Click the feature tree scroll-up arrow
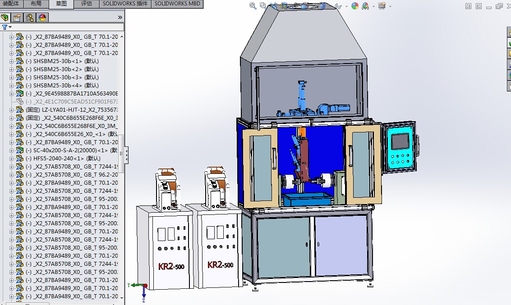 [122, 36]
